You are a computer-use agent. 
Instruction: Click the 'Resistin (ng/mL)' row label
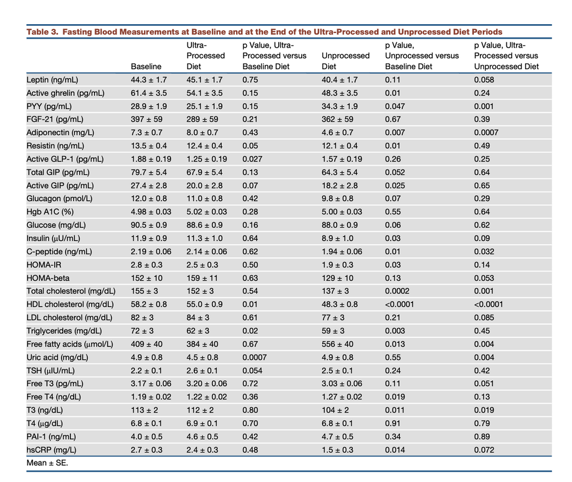[x=55, y=146]
